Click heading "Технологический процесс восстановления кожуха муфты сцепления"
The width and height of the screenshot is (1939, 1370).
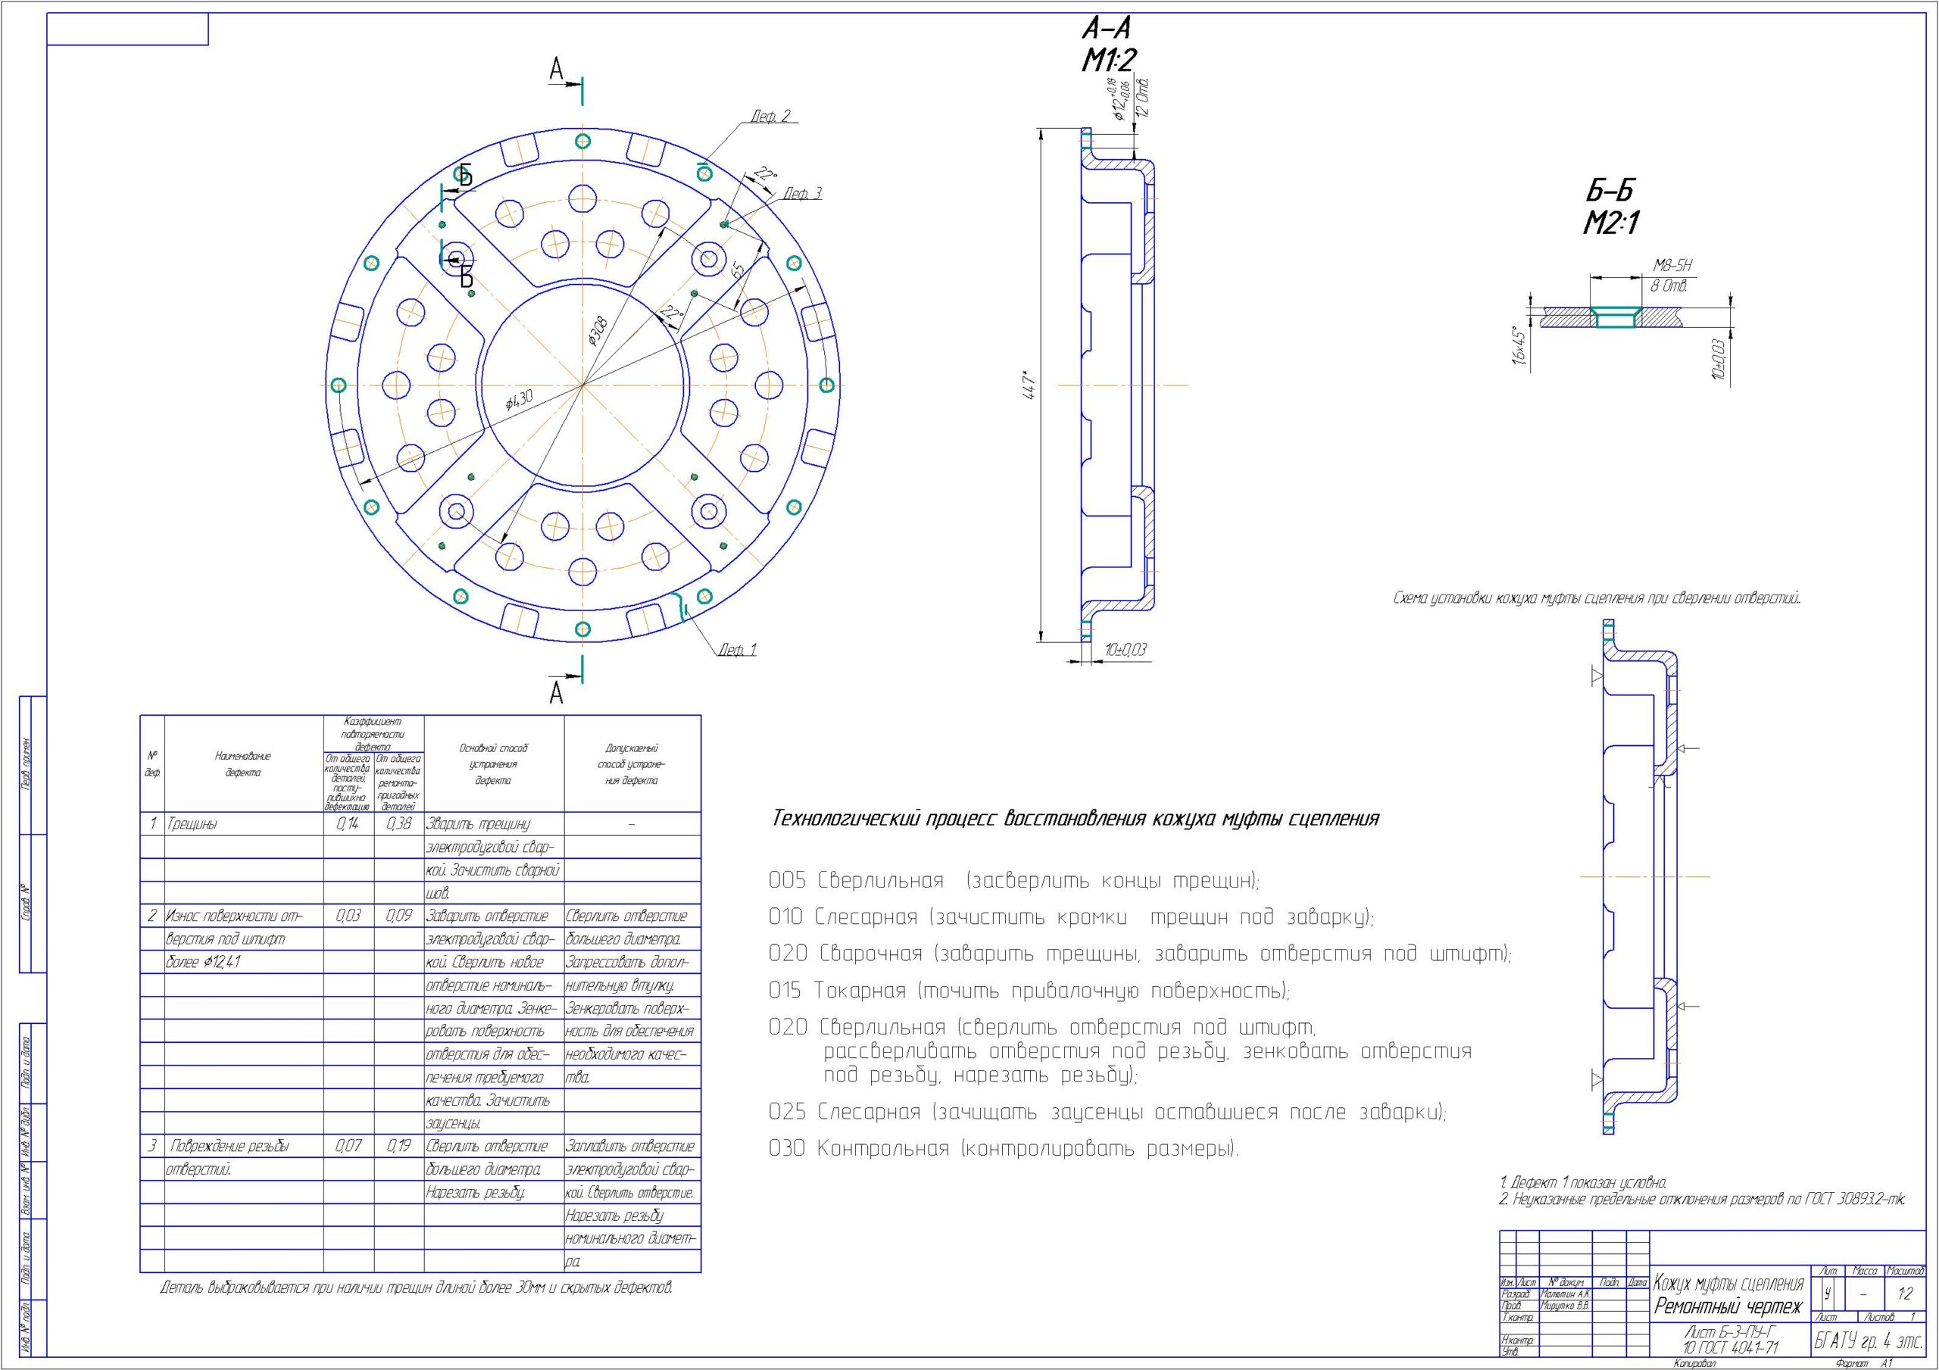1075,819
